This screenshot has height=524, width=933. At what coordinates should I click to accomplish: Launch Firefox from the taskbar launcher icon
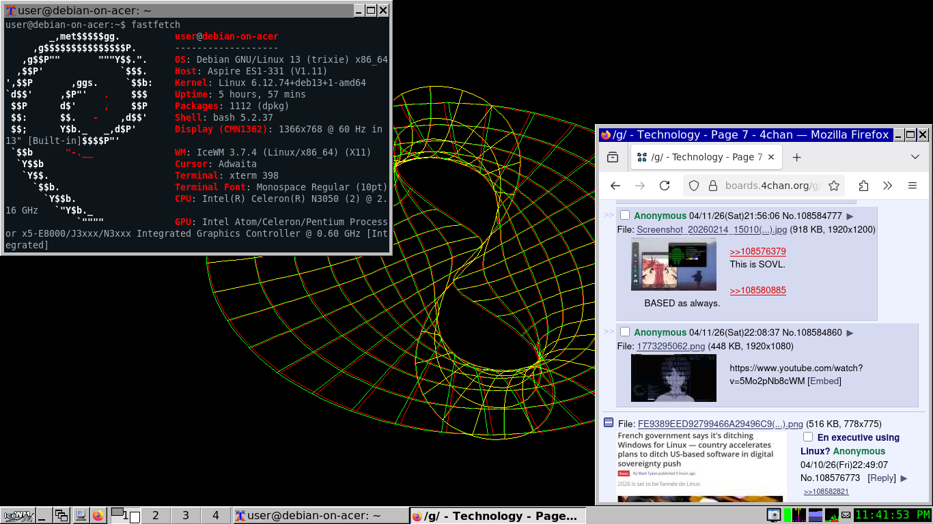(98, 516)
